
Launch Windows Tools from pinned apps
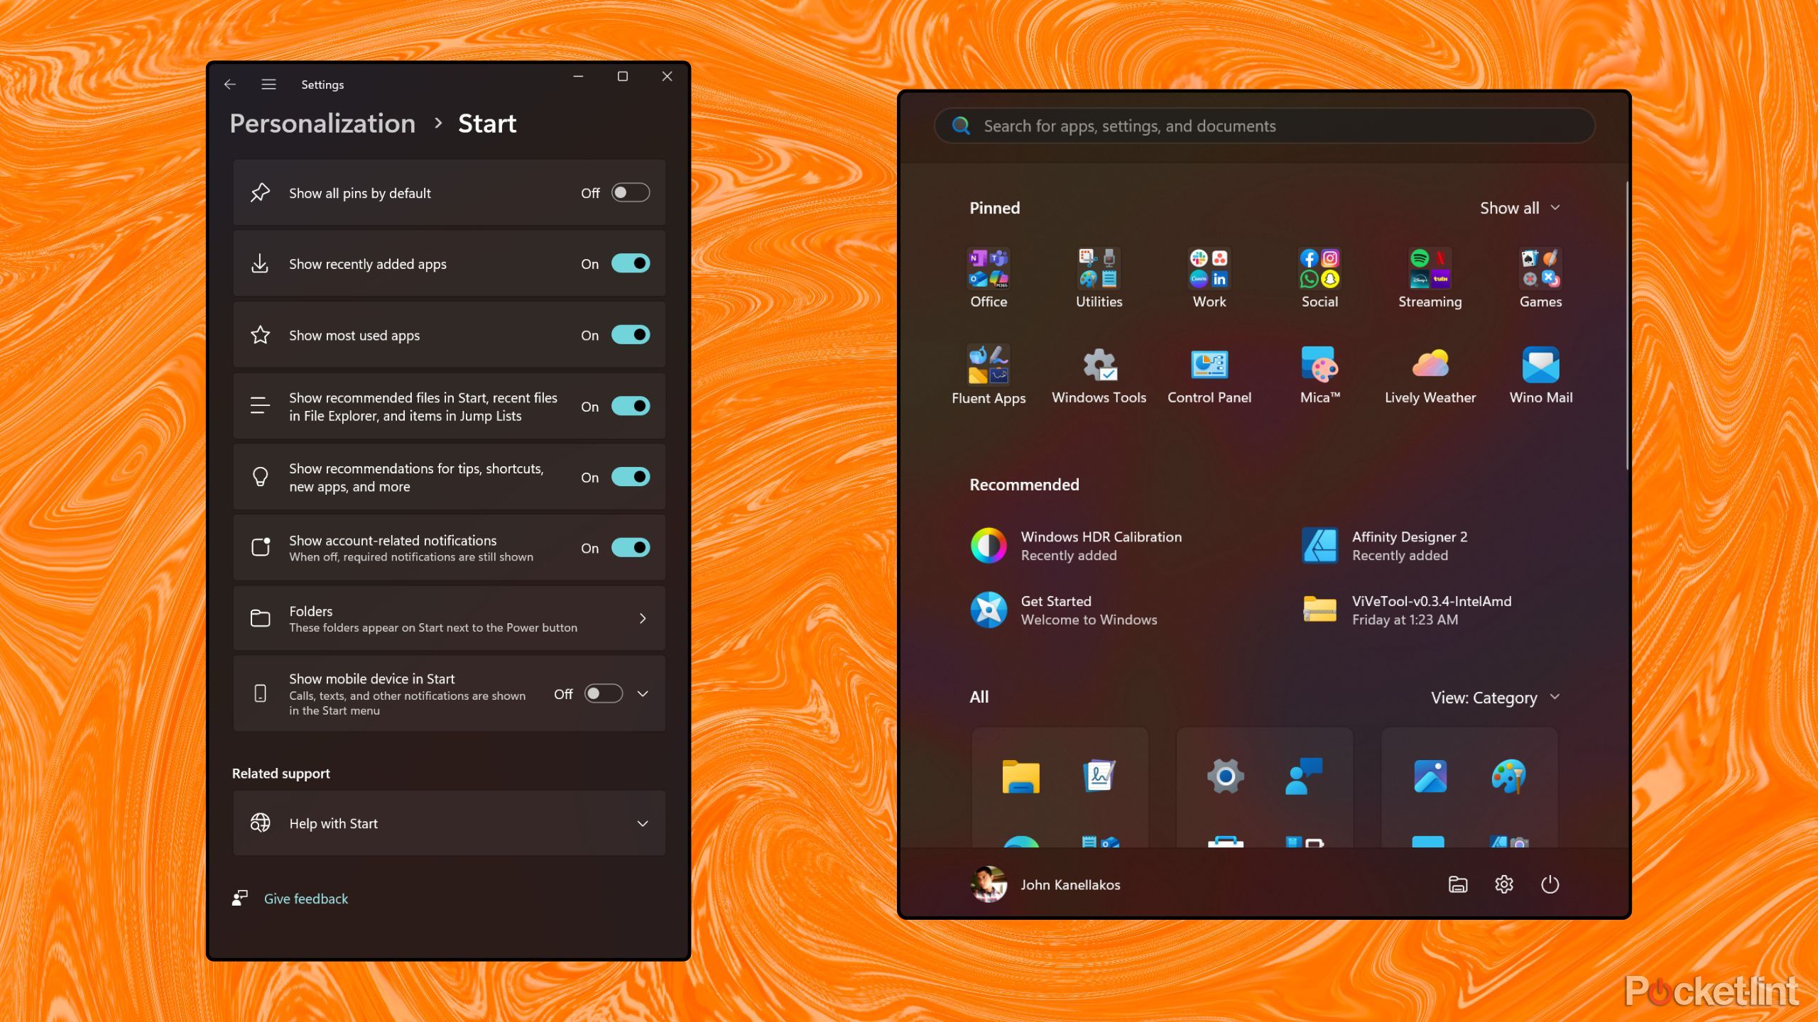pyautogui.click(x=1099, y=374)
